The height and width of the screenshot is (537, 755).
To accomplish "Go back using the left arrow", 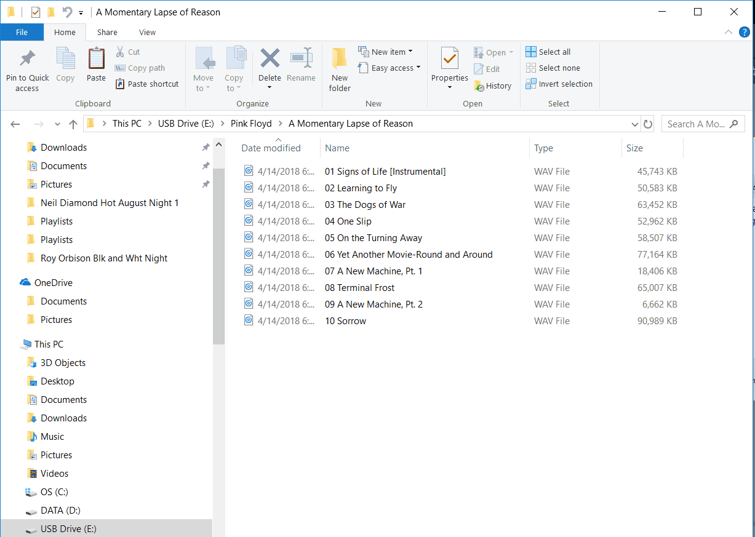I will (16, 124).
